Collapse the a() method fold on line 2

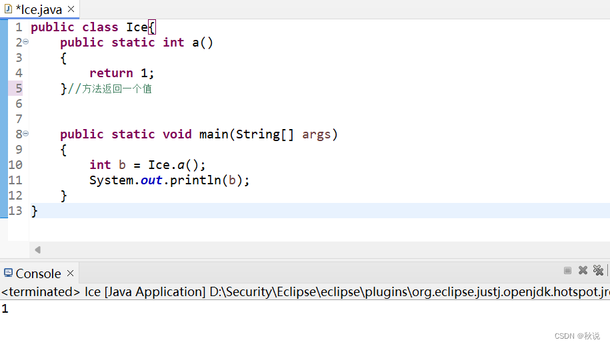pyautogui.click(x=26, y=41)
